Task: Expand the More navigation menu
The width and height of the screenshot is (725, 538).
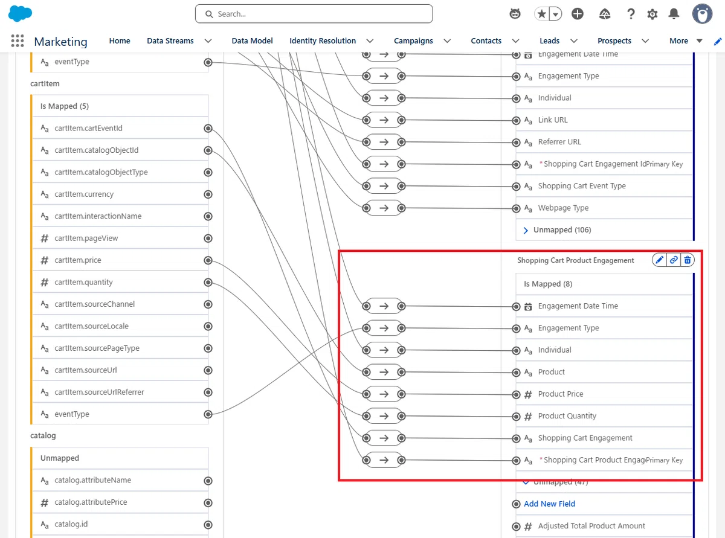Action: (686, 41)
